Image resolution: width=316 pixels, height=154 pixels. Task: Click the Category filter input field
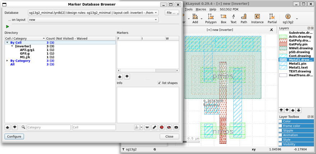click(x=49, y=127)
